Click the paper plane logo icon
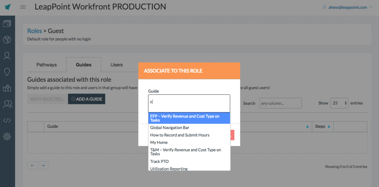The image size is (379, 187). 8,7
